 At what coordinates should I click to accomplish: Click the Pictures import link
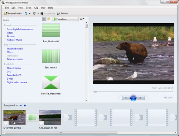[11, 36]
